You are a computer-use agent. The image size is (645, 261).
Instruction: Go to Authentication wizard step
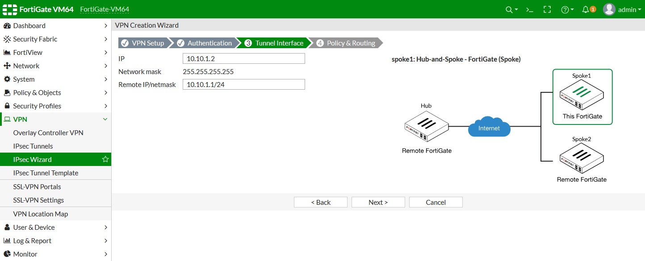[205, 43]
